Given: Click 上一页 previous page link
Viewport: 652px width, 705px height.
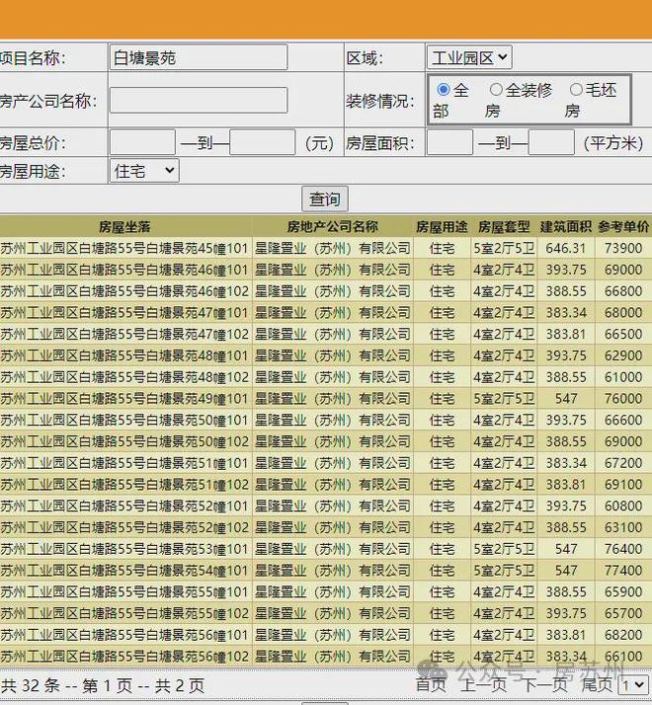Looking at the screenshot, I should pyautogui.click(x=483, y=684).
